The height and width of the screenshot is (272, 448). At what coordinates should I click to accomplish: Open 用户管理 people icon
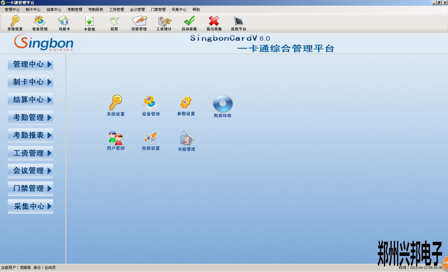pos(116,141)
